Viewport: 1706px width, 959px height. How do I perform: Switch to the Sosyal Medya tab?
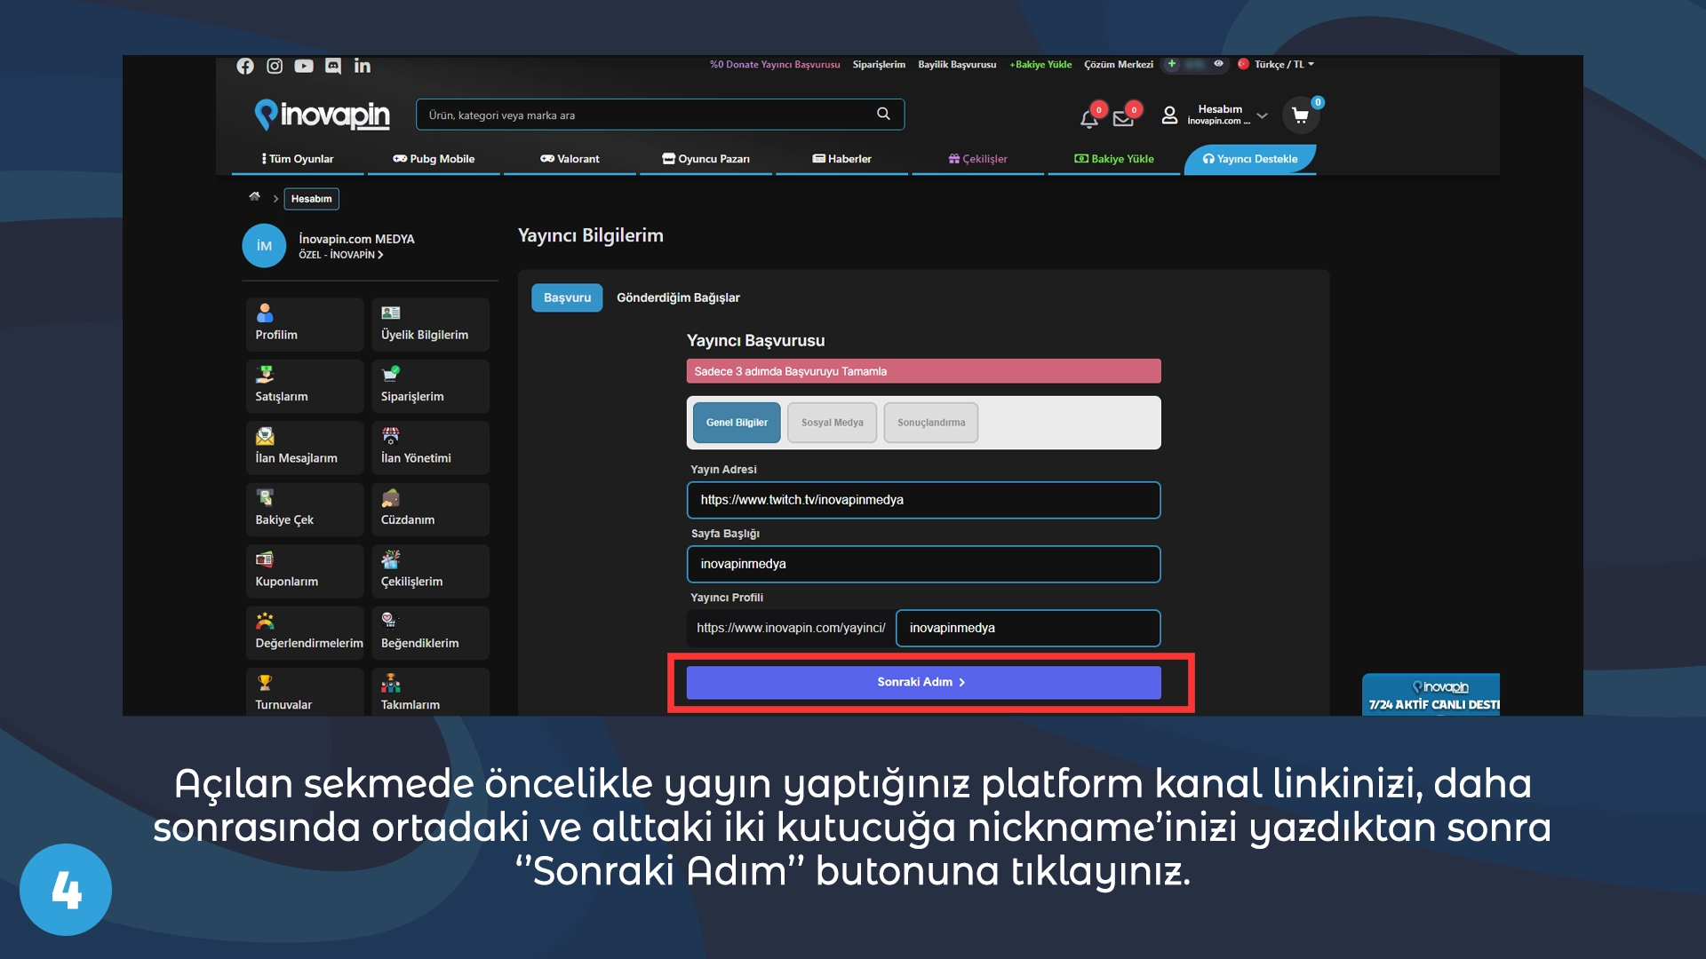point(832,423)
